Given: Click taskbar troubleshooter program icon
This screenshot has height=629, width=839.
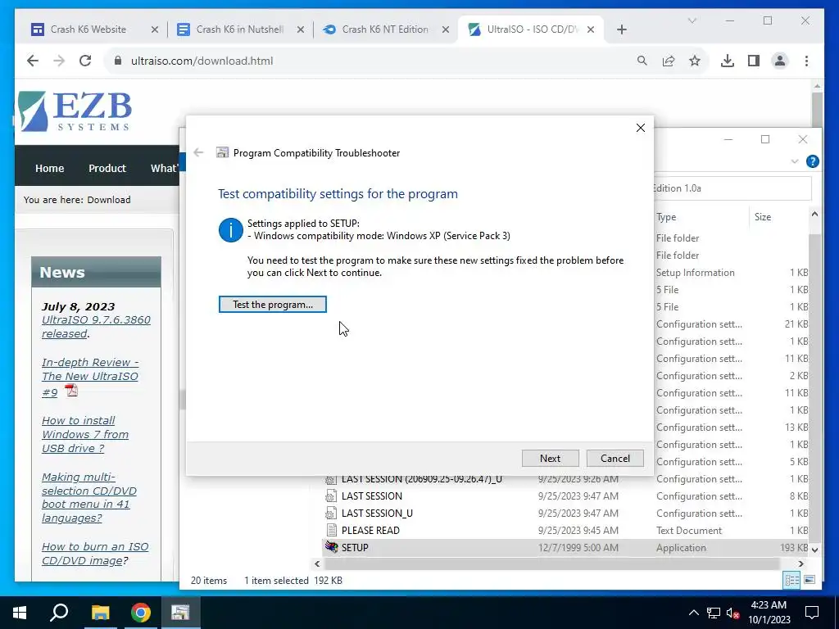Looking at the screenshot, I should pyautogui.click(x=180, y=613).
